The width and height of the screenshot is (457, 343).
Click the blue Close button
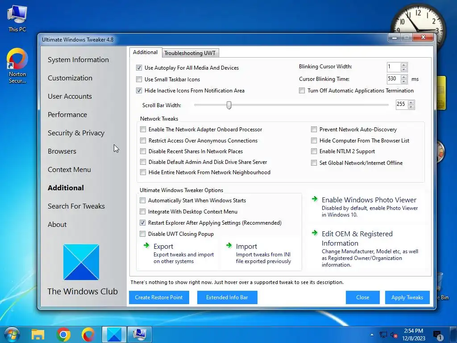pyautogui.click(x=362, y=297)
